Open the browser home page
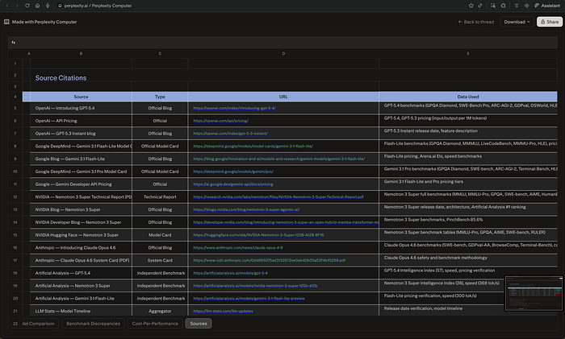The height and width of the screenshot is (339, 565). (x=37, y=6)
